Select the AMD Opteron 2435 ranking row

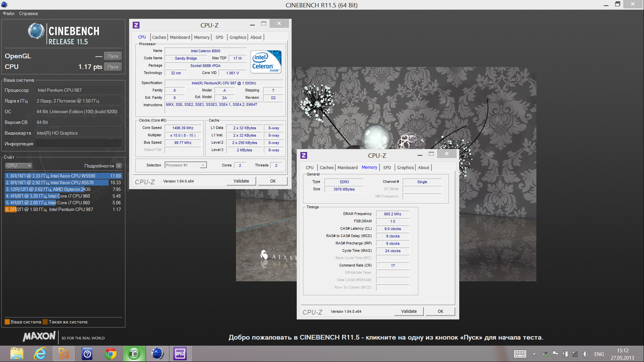[63, 189]
